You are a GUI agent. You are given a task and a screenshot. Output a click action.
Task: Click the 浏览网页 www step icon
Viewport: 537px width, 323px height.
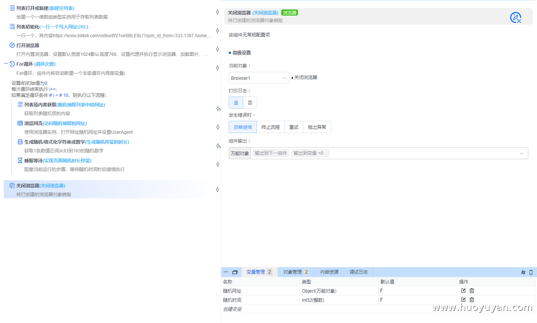[x=20, y=123]
